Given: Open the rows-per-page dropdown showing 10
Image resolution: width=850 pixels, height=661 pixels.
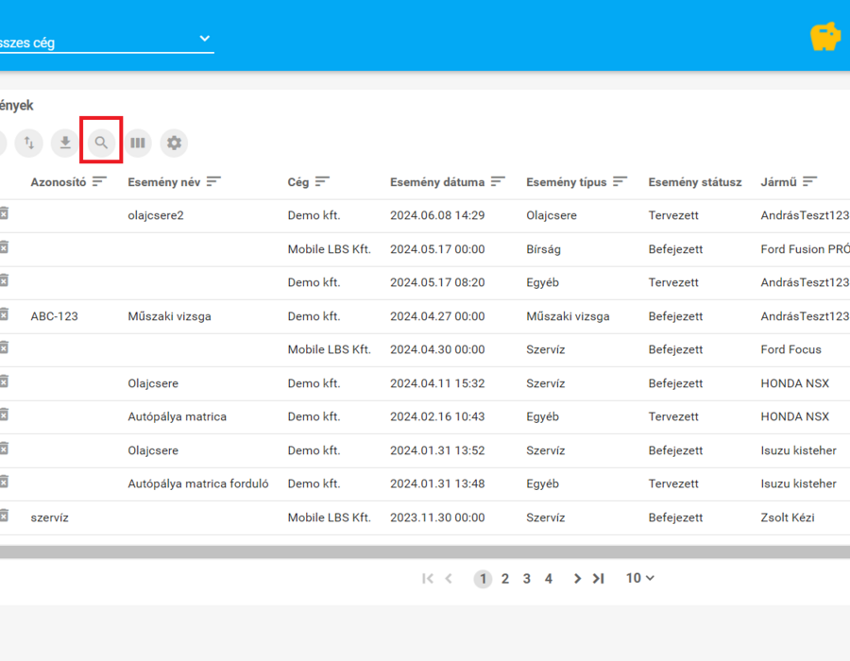Looking at the screenshot, I should 640,578.
